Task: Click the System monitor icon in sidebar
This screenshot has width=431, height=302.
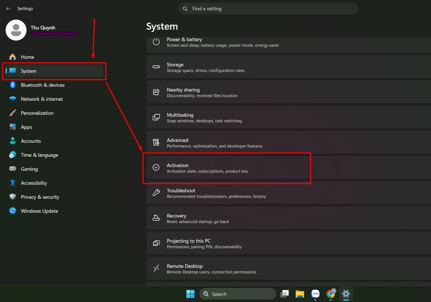Action: click(x=13, y=71)
